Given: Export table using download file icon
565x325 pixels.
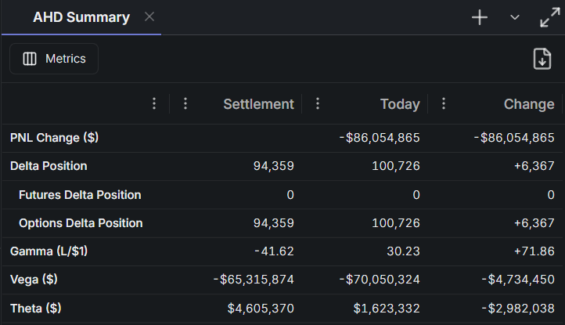Looking at the screenshot, I should coord(542,59).
